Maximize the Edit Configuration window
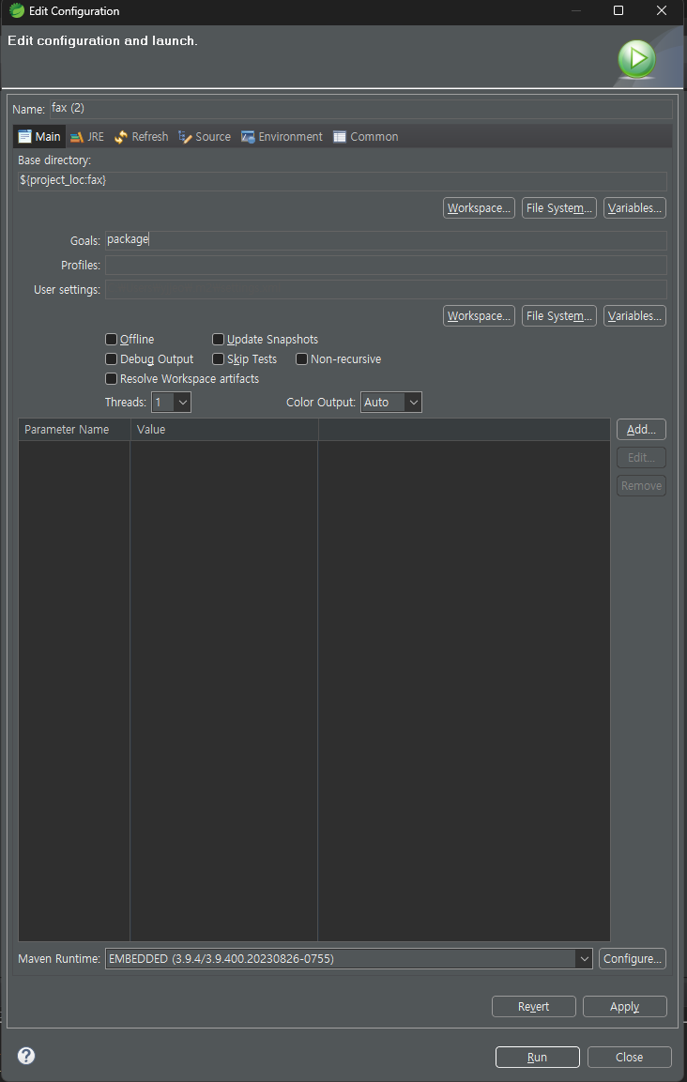This screenshot has height=1082, width=687. click(618, 10)
